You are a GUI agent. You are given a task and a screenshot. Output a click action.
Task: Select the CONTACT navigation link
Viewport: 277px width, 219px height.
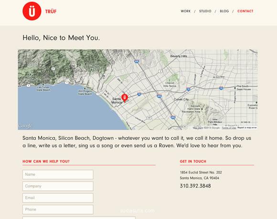[245, 11]
